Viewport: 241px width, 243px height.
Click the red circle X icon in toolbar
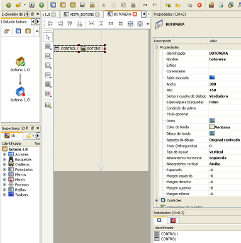199,5
